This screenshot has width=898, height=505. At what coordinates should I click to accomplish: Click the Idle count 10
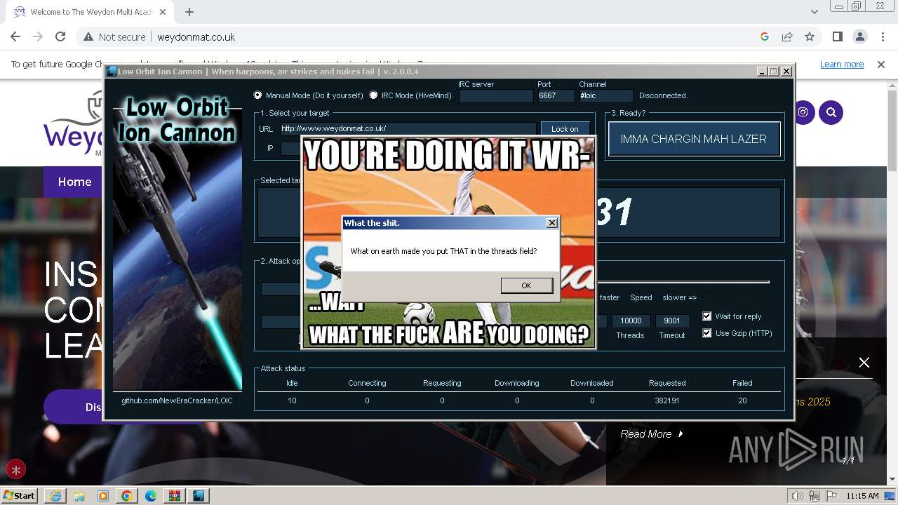pos(292,400)
